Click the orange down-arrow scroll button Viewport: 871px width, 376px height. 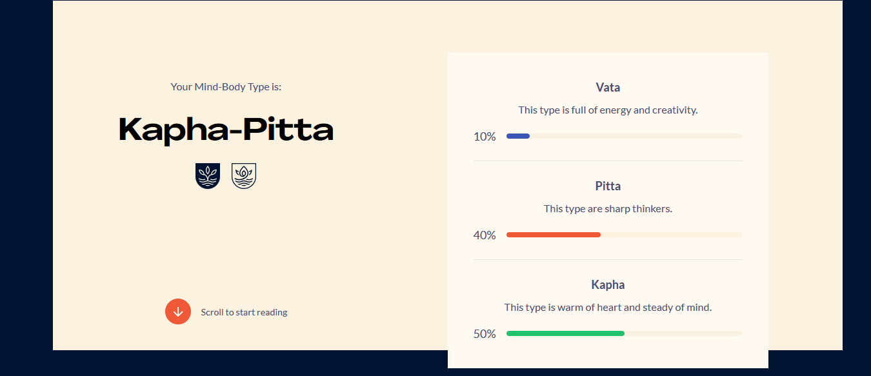pyautogui.click(x=178, y=312)
